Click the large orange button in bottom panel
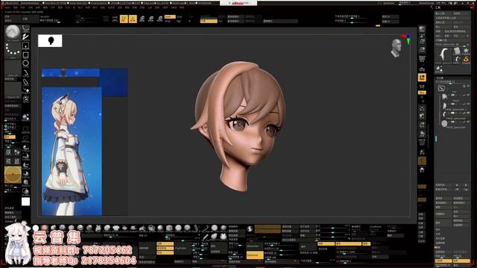Viewport: 477px width, 268px height. click(255, 255)
